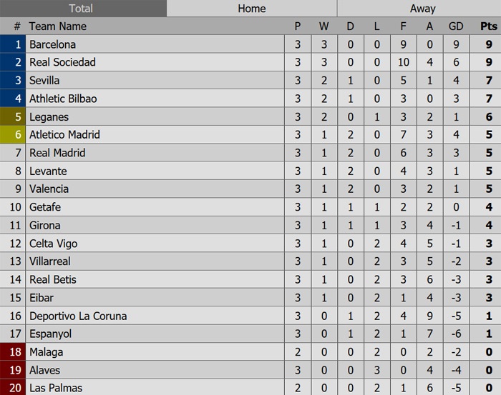The image size is (501, 395).
Task: Switch to the Away tab
Action: coord(422,9)
